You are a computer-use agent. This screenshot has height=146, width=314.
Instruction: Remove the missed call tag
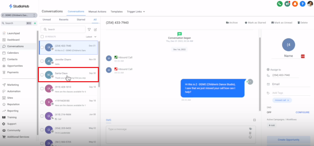(x=288, y=100)
